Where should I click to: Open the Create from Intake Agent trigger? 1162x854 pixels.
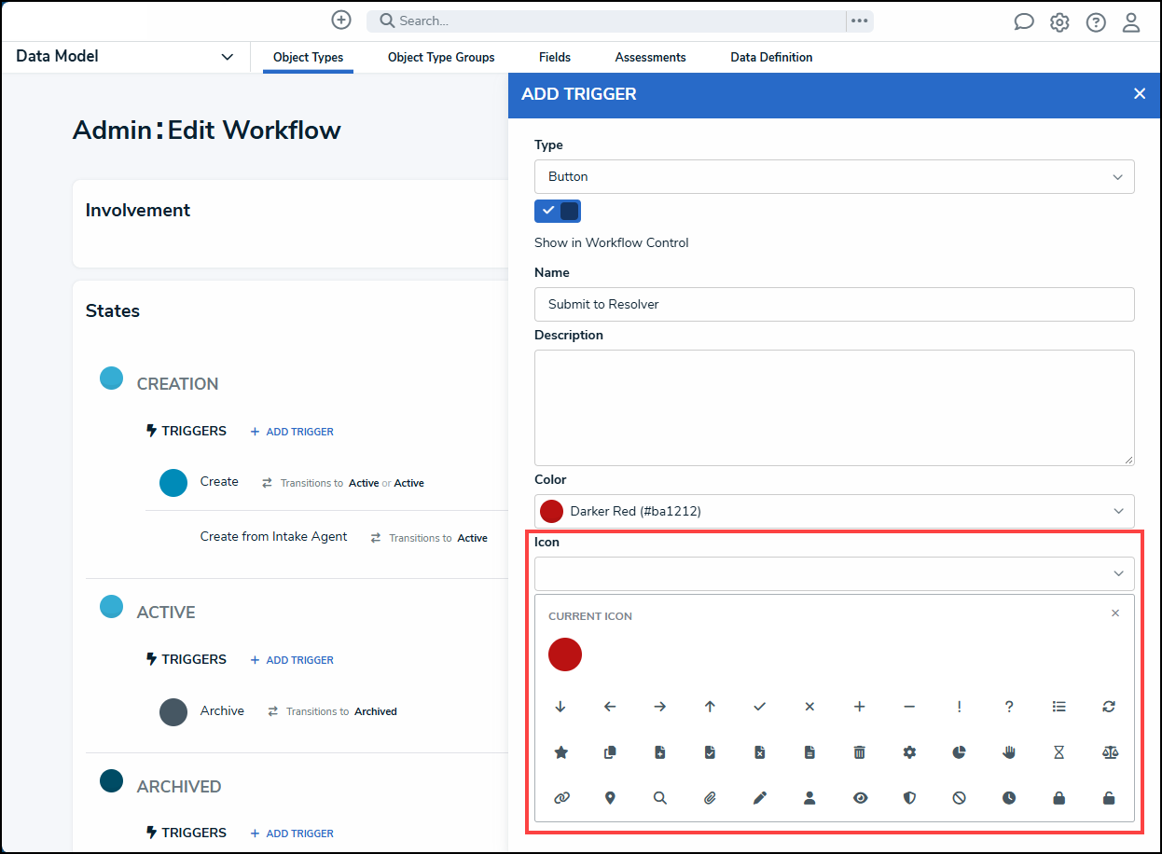pyautogui.click(x=273, y=537)
